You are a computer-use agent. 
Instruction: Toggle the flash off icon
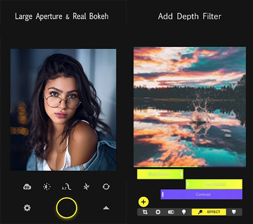tap(86, 187)
